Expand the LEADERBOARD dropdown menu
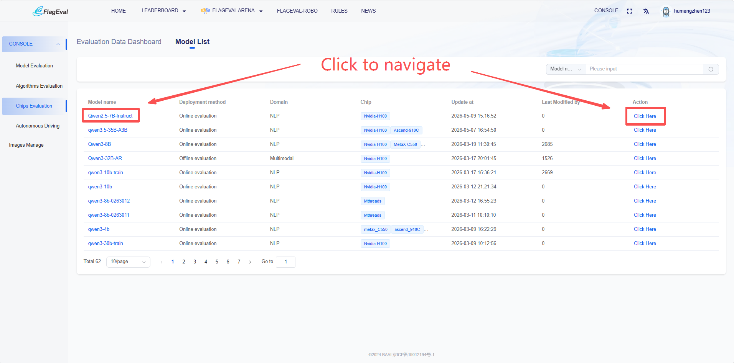 (164, 11)
